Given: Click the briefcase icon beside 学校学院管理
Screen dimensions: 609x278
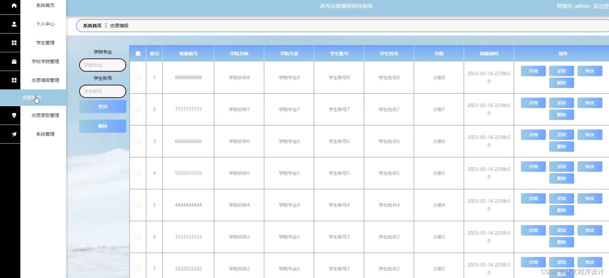Looking at the screenshot, I should (x=14, y=61).
